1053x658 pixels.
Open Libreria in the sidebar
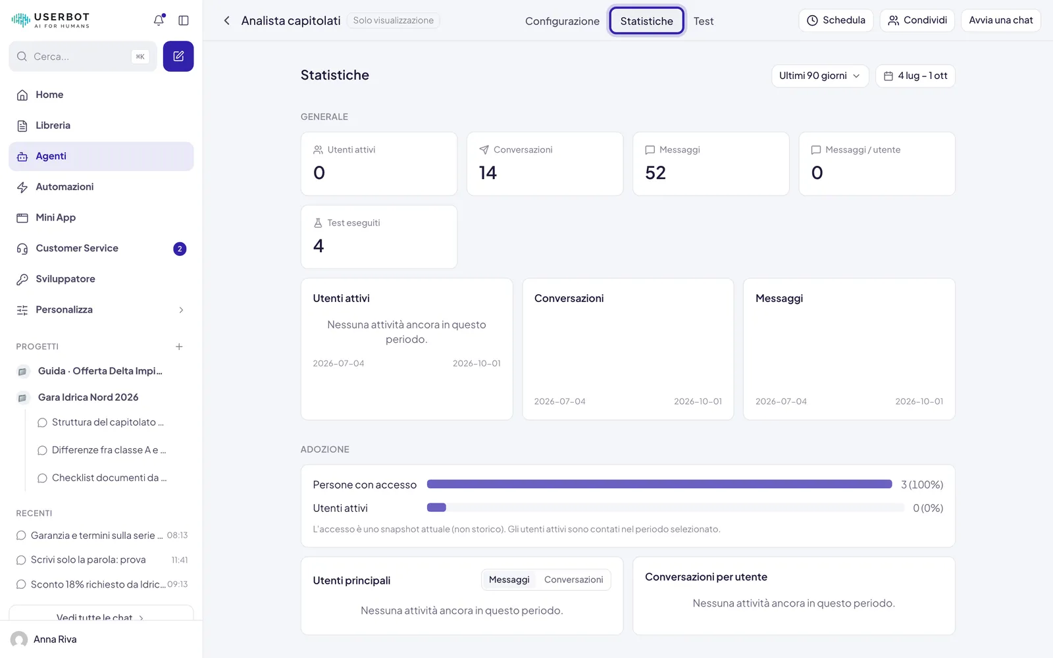click(x=101, y=126)
